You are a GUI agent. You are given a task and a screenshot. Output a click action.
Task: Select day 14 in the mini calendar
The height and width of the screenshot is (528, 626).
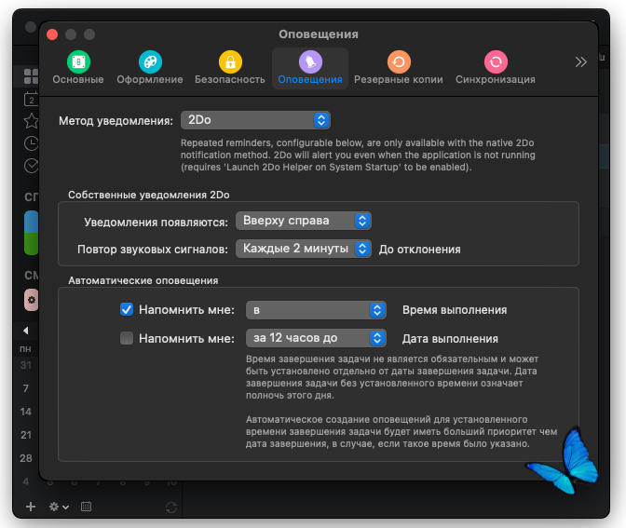click(26, 412)
